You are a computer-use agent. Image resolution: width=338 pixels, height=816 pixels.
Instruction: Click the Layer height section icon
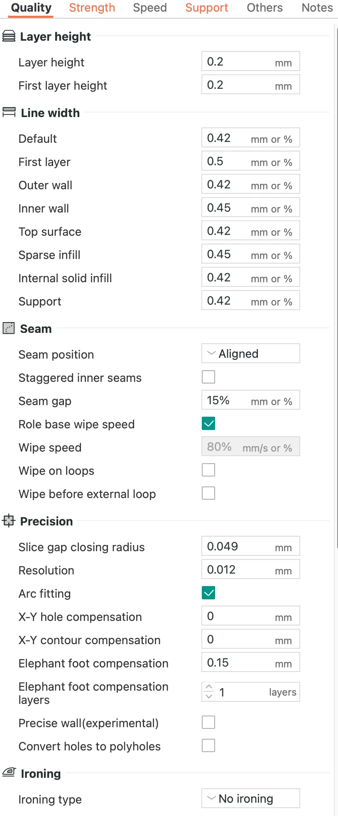click(x=9, y=37)
